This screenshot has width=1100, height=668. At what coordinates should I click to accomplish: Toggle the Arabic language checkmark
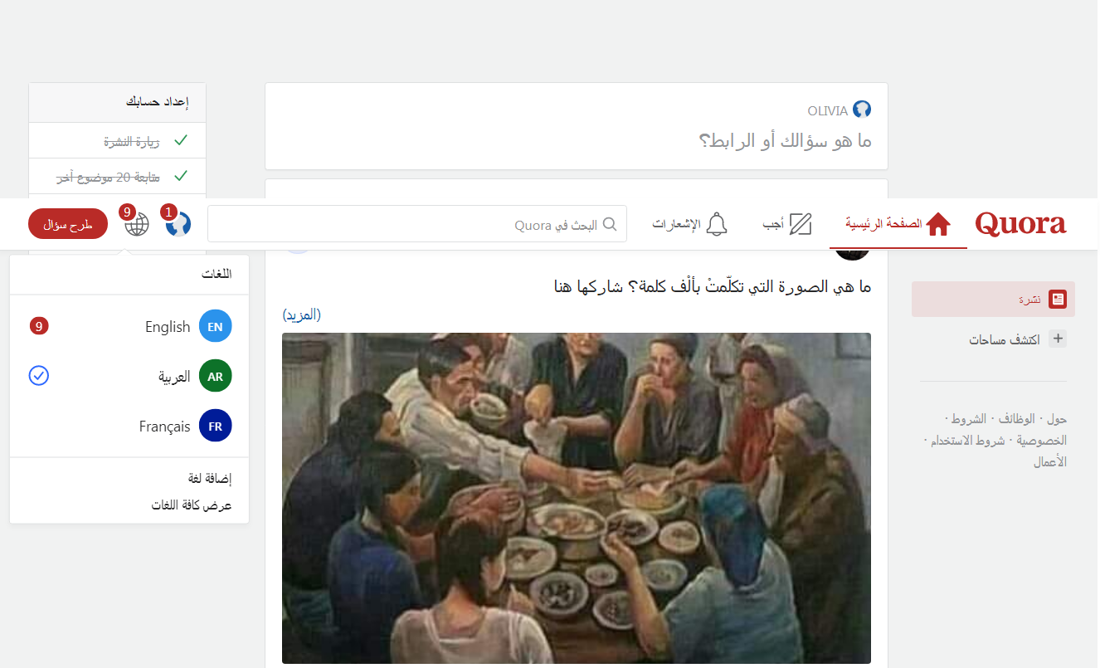[x=39, y=376]
